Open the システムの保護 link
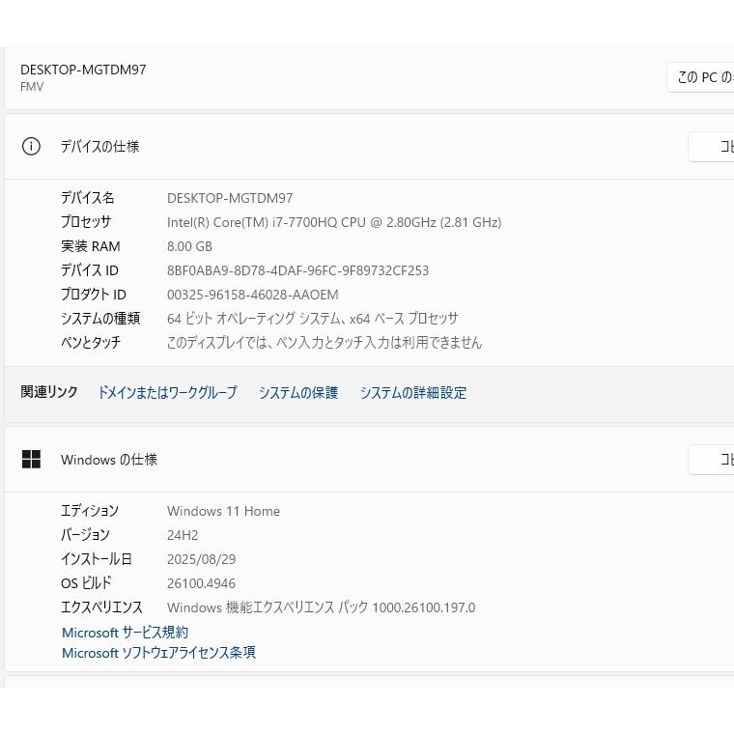Image resolution: width=734 pixels, height=734 pixels. (298, 393)
